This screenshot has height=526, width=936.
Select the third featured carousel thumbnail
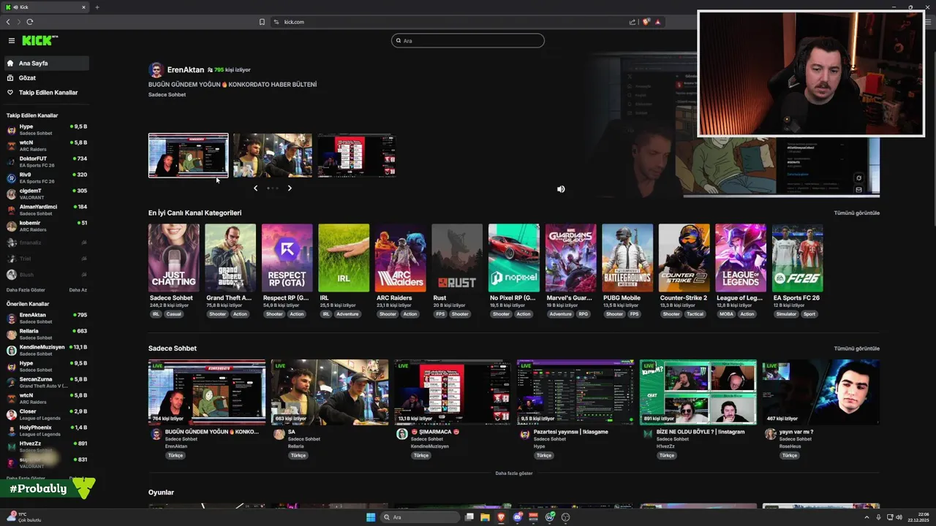click(x=357, y=155)
